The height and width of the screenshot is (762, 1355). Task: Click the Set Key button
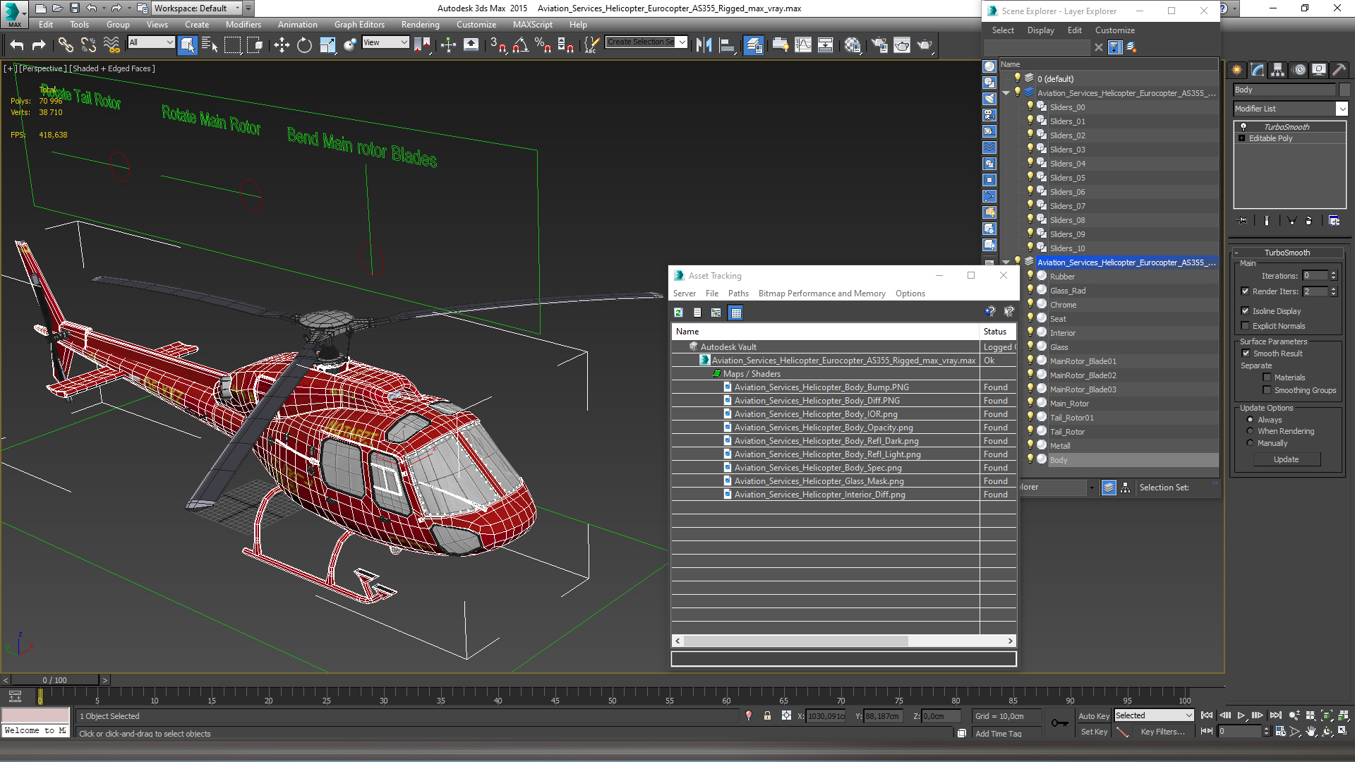(x=1094, y=732)
